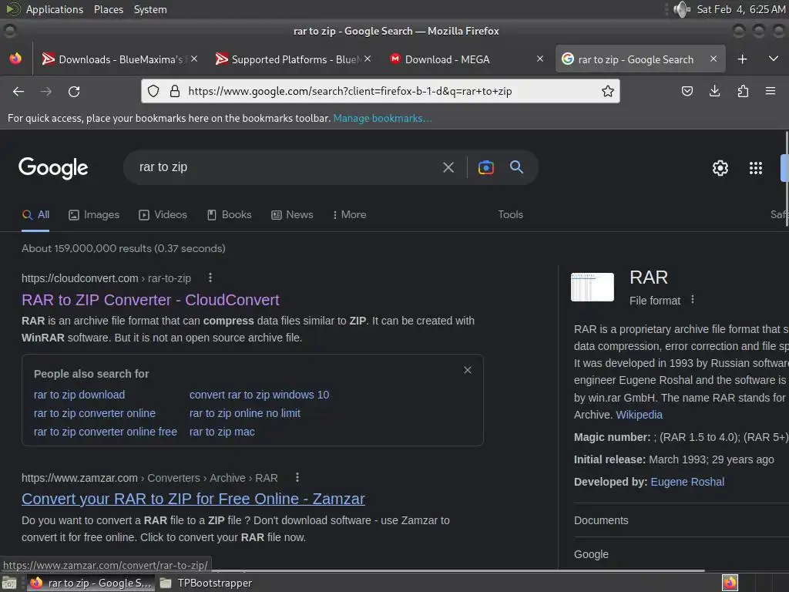This screenshot has width=789, height=592.
Task: Click the volume speaker icon in panel
Action: pos(682,9)
